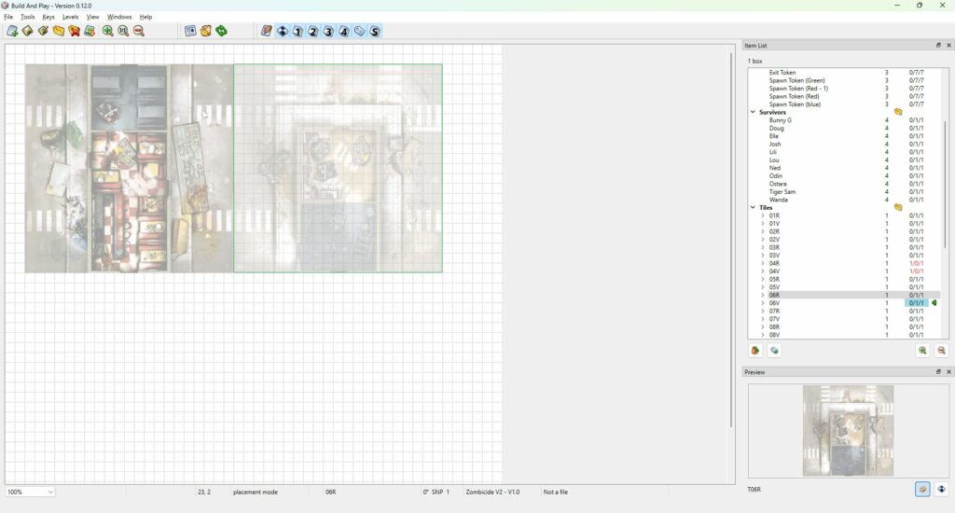This screenshot has width=955, height=513.
Task: Open the Help menu
Action: 145,17
